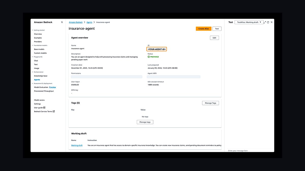Open the Working draft link
305x171 pixels.
click(77, 145)
